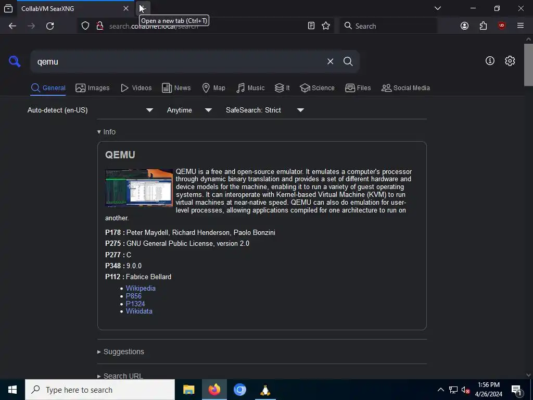Click the QEMU screenshot thumbnail
The width and height of the screenshot is (533, 400).
coord(139,188)
